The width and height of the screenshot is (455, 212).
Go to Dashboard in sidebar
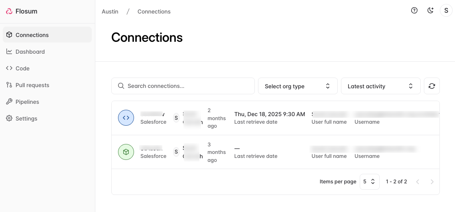coord(30,52)
